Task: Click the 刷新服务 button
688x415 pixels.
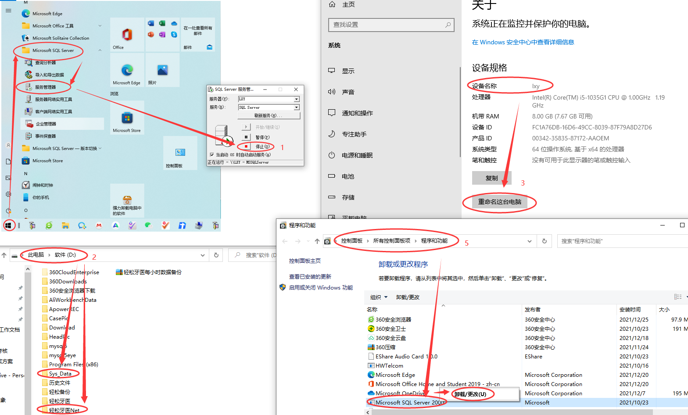Action: click(x=269, y=116)
